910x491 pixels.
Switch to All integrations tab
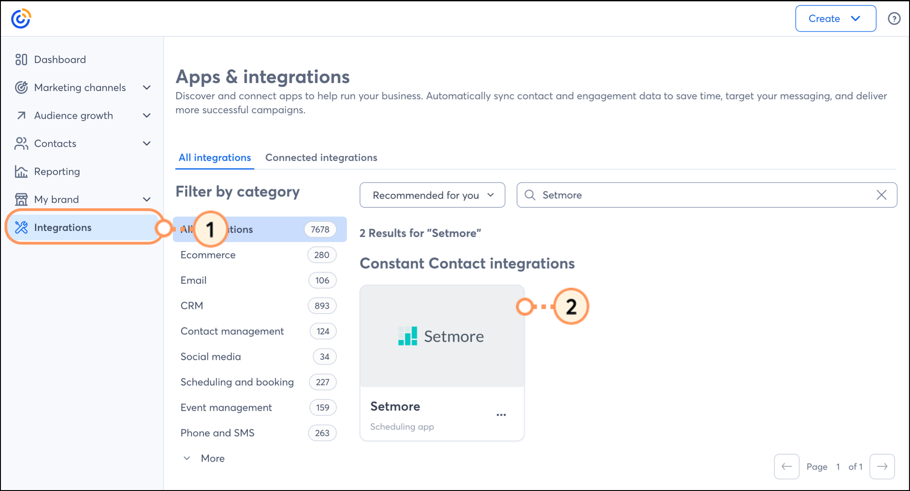[x=215, y=157]
